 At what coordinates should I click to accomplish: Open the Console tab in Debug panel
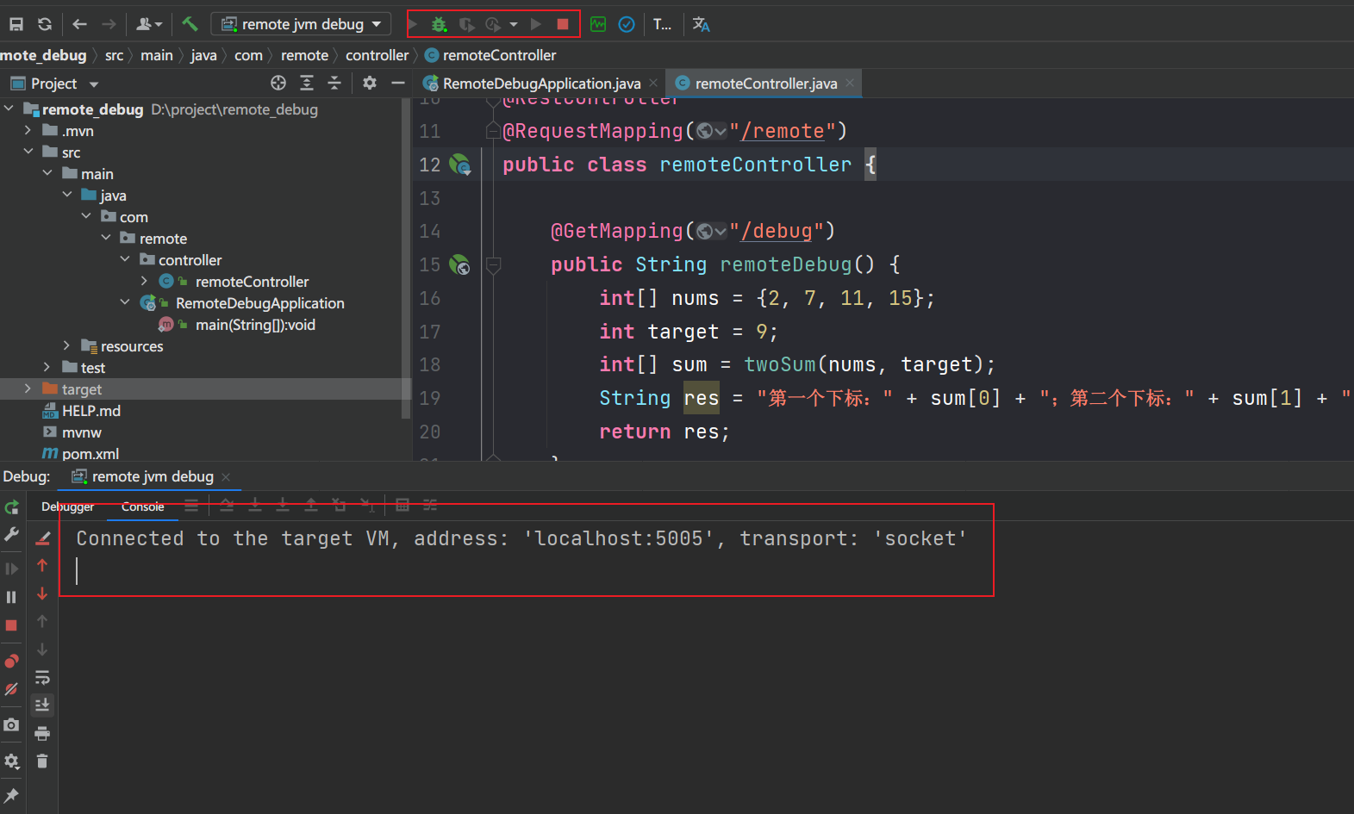pyautogui.click(x=143, y=506)
